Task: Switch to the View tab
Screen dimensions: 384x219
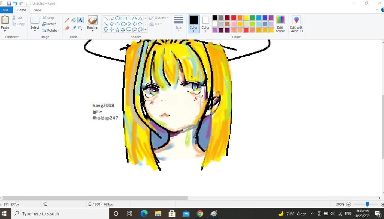Action: pos(37,10)
